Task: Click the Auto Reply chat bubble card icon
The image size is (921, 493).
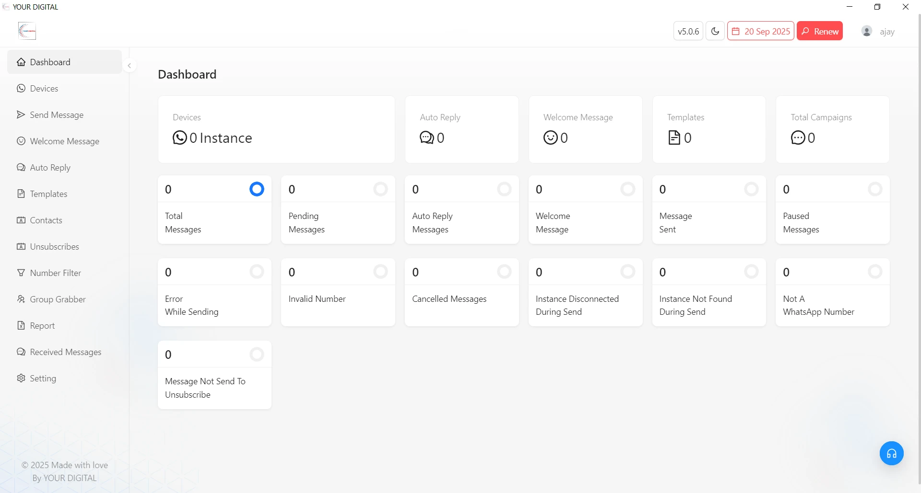Action: point(426,138)
